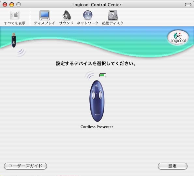The width and height of the screenshot is (194, 176).
Task: Minimize window with the yellow button
Action: pyautogui.click(x=12, y=5)
